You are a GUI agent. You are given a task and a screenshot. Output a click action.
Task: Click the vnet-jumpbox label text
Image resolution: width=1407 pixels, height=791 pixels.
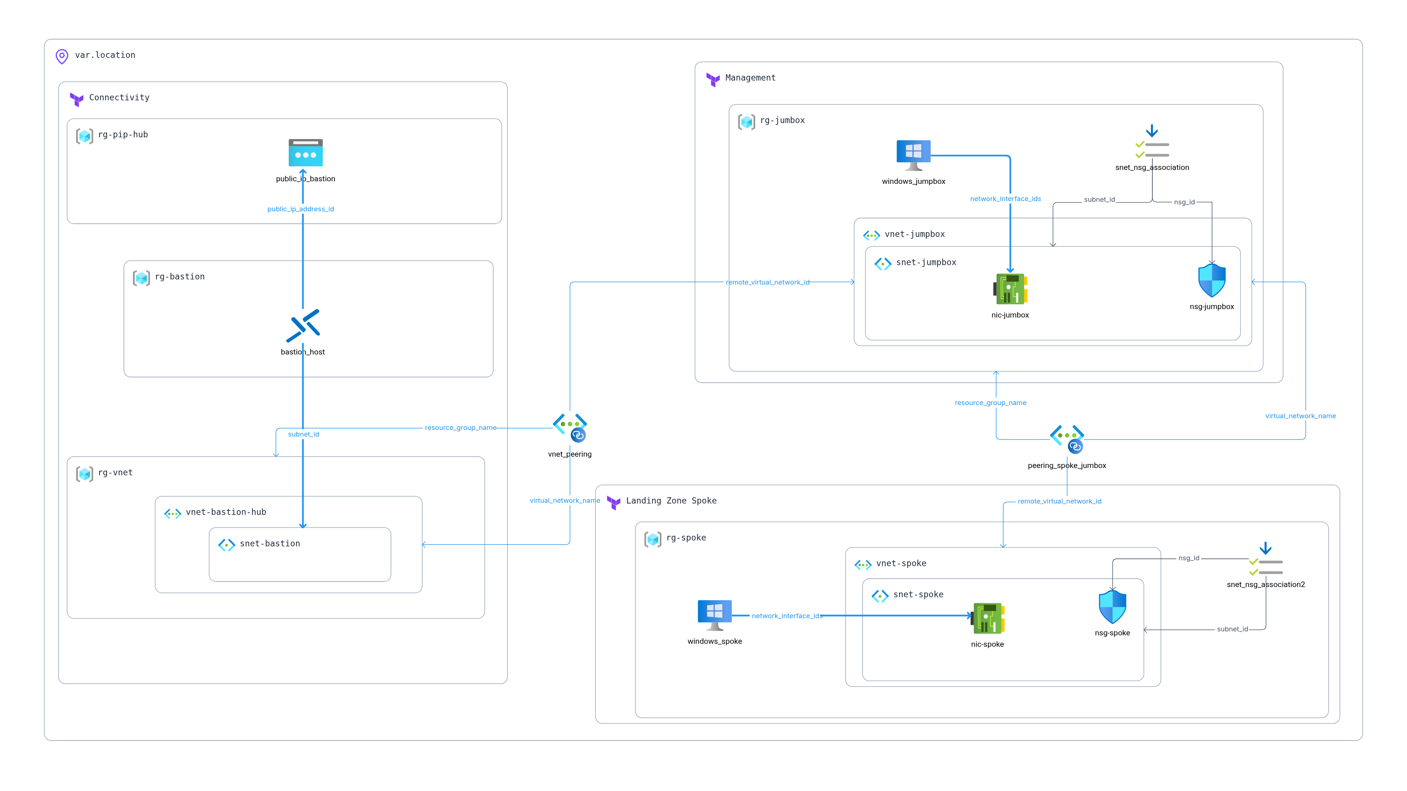tap(915, 234)
